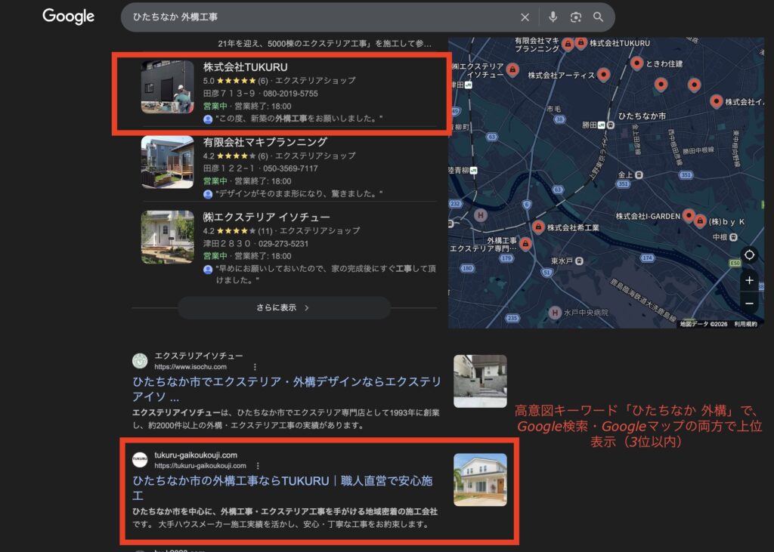Open 株式会社TUKURU local listing title
This screenshot has height=552, width=774.
point(246,67)
